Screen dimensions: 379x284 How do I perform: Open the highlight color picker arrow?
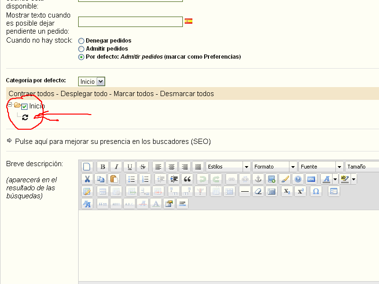354,179
